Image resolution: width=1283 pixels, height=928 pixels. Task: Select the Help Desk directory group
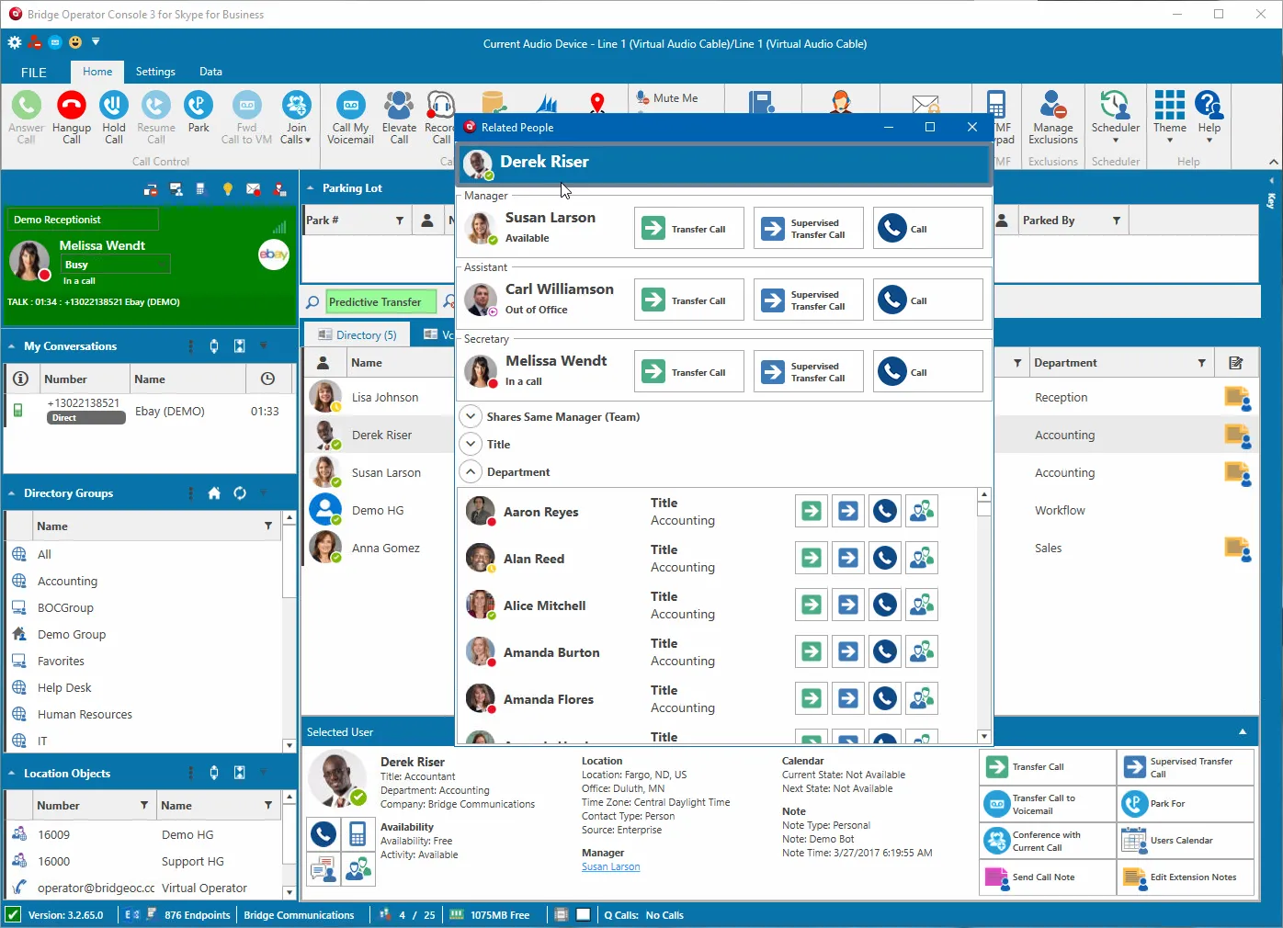(64, 687)
